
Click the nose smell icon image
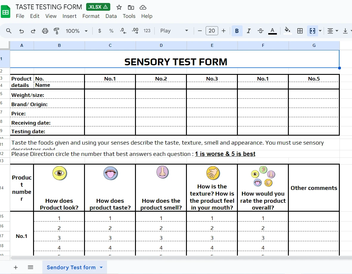point(162,172)
